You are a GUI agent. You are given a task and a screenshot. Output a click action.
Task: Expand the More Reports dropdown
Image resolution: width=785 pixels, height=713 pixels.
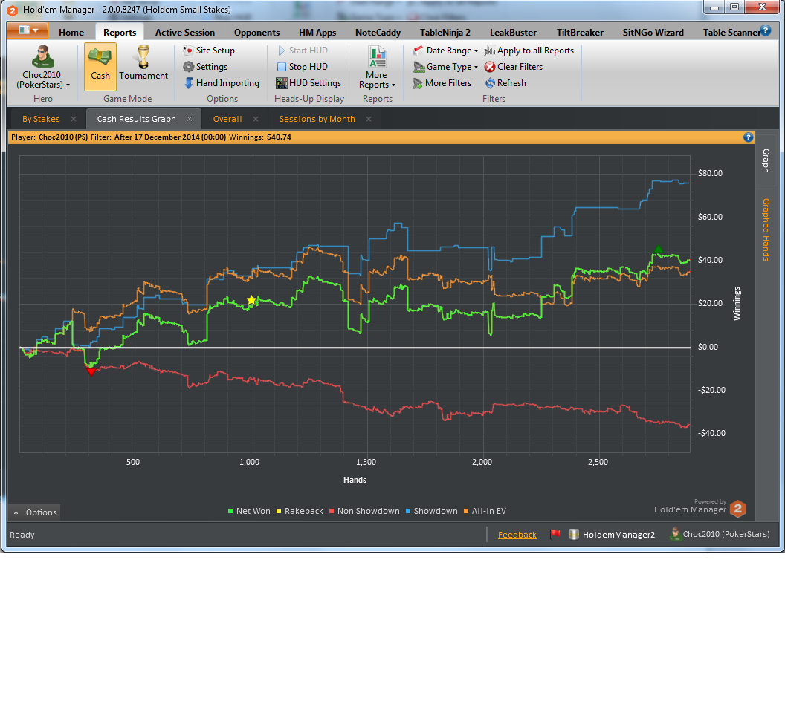point(376,67)
